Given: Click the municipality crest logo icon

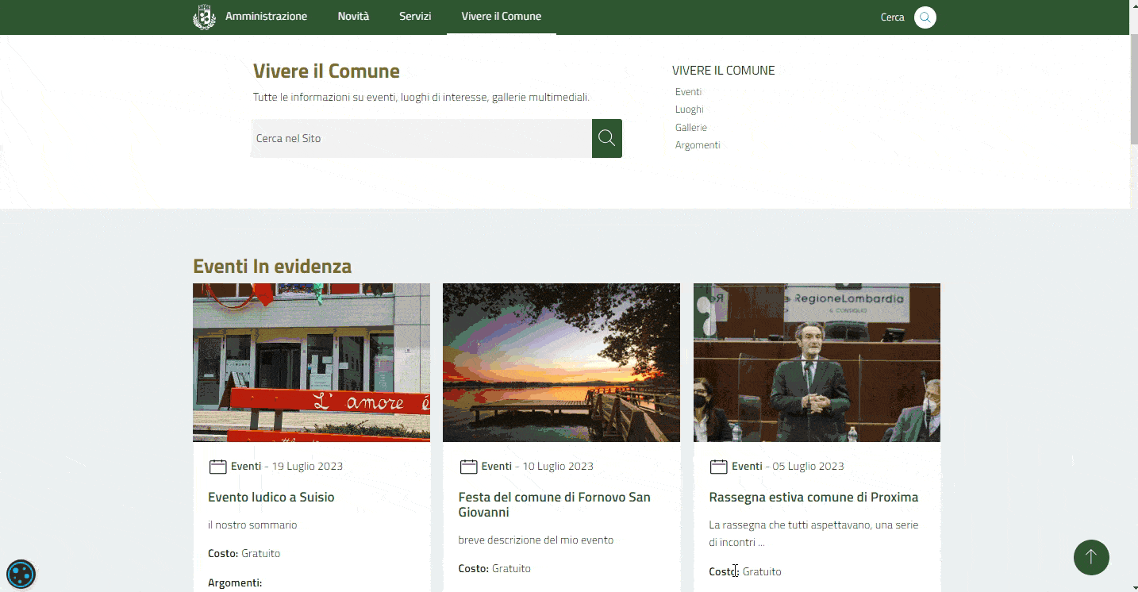Looking at the screenshot, I should pyautogui.click(x=204, y=17).
